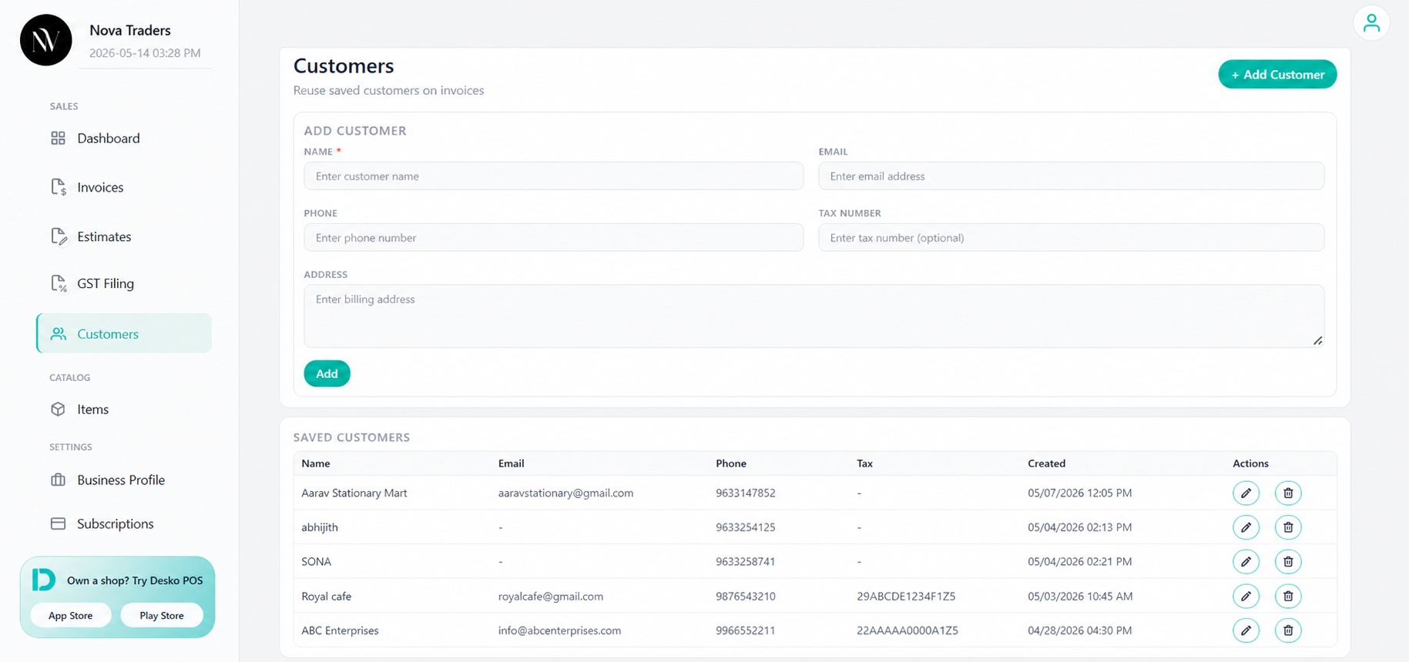The image size is (1409, 662).
Task: Focus the customer name input field
Action: tap(553, 176)
